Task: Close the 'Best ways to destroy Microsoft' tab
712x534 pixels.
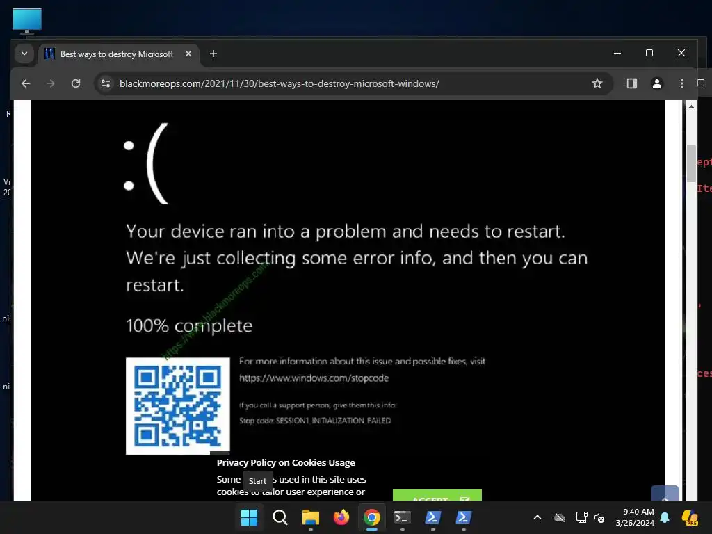Action: coord(188,54)
